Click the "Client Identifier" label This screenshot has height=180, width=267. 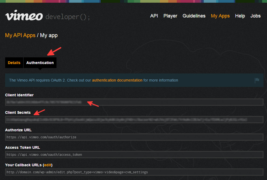point(19,95)
